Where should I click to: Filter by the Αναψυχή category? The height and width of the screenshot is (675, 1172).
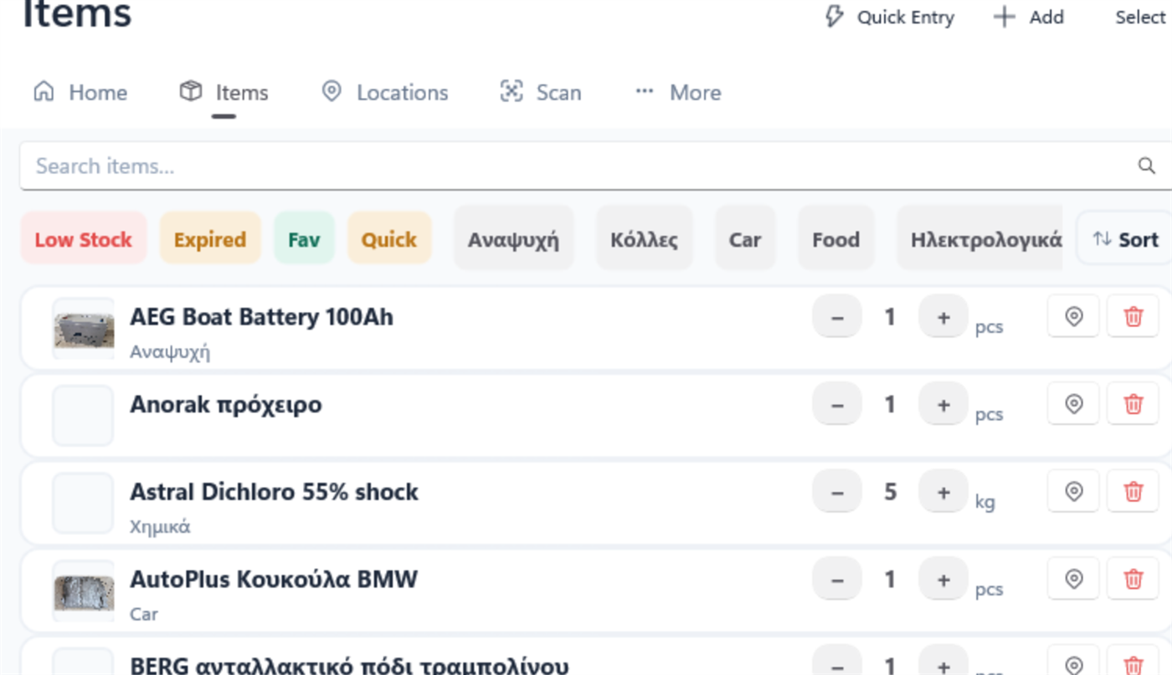513,240
